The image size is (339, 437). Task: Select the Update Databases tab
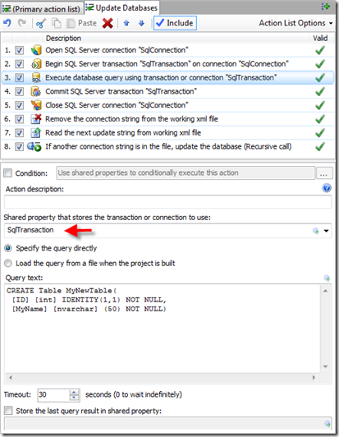[x=121, y=7]
